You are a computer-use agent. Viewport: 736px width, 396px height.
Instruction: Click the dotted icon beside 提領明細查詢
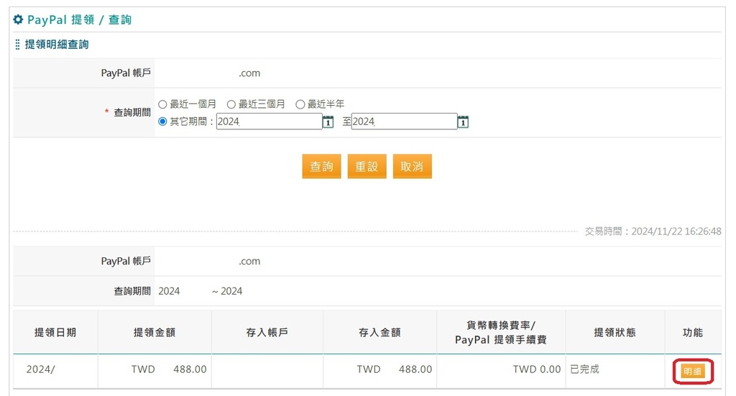click(x=17, y=45)
